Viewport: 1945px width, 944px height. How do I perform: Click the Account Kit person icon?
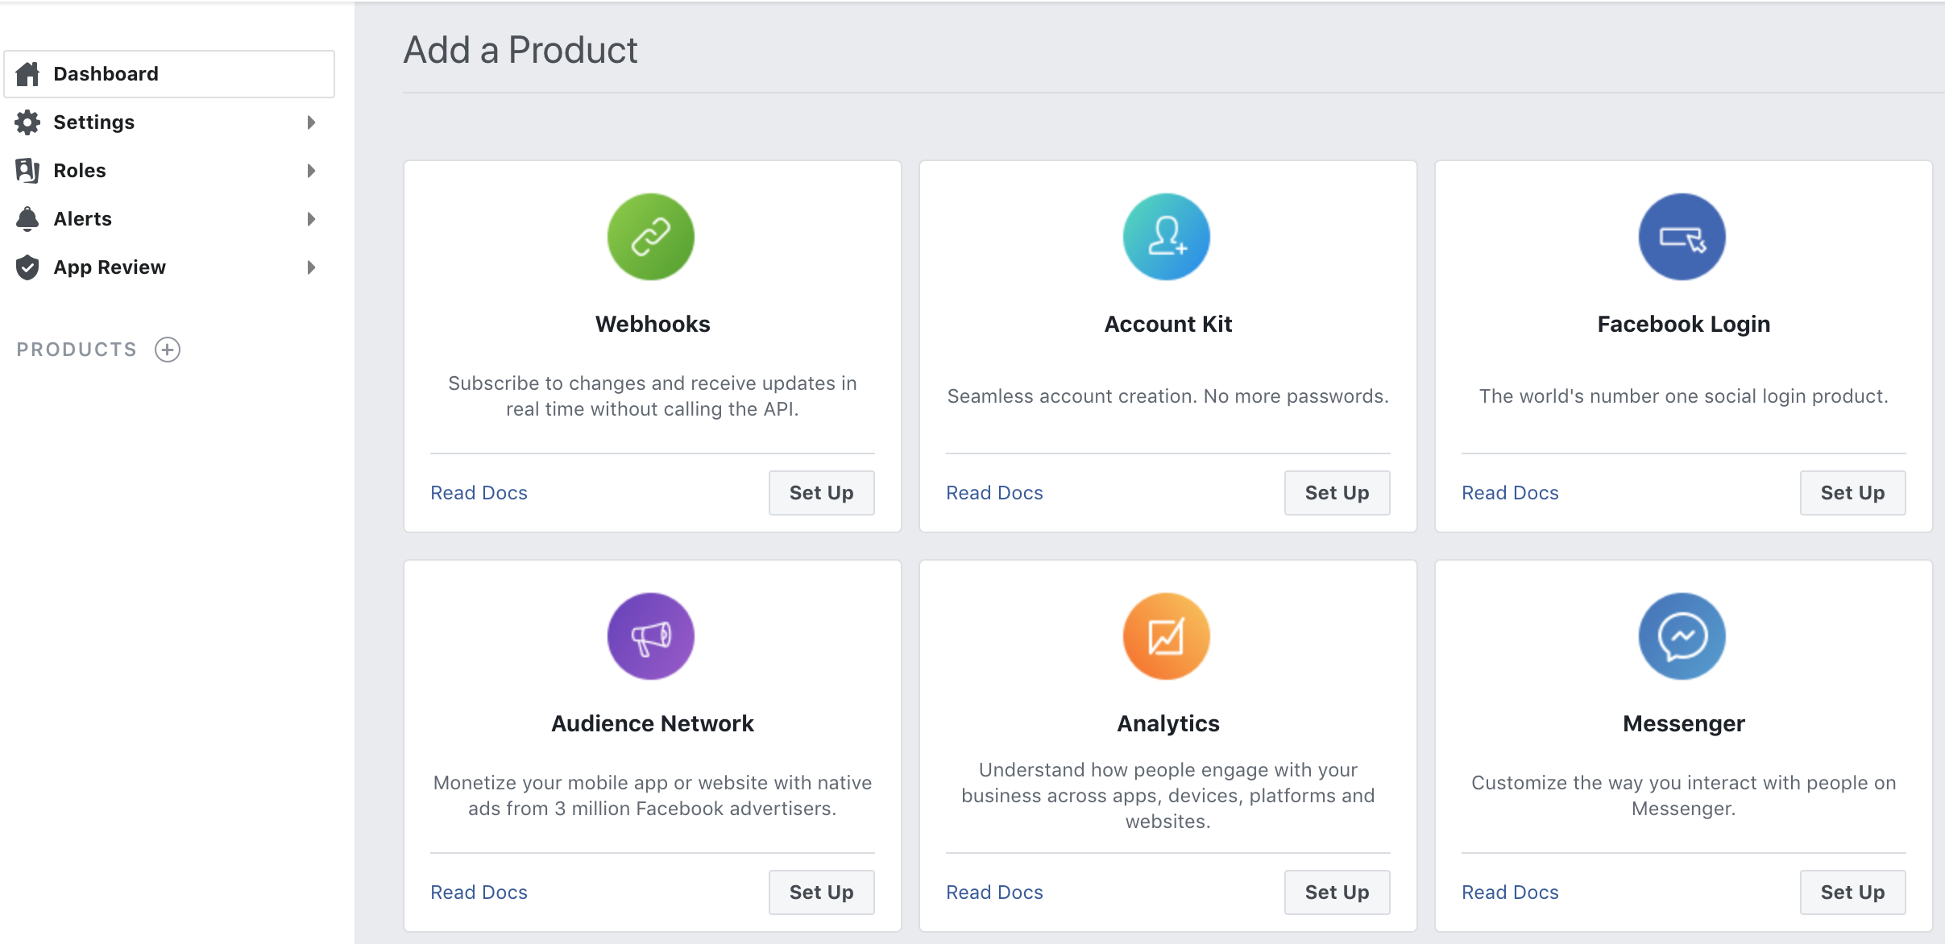point(1167,237)
